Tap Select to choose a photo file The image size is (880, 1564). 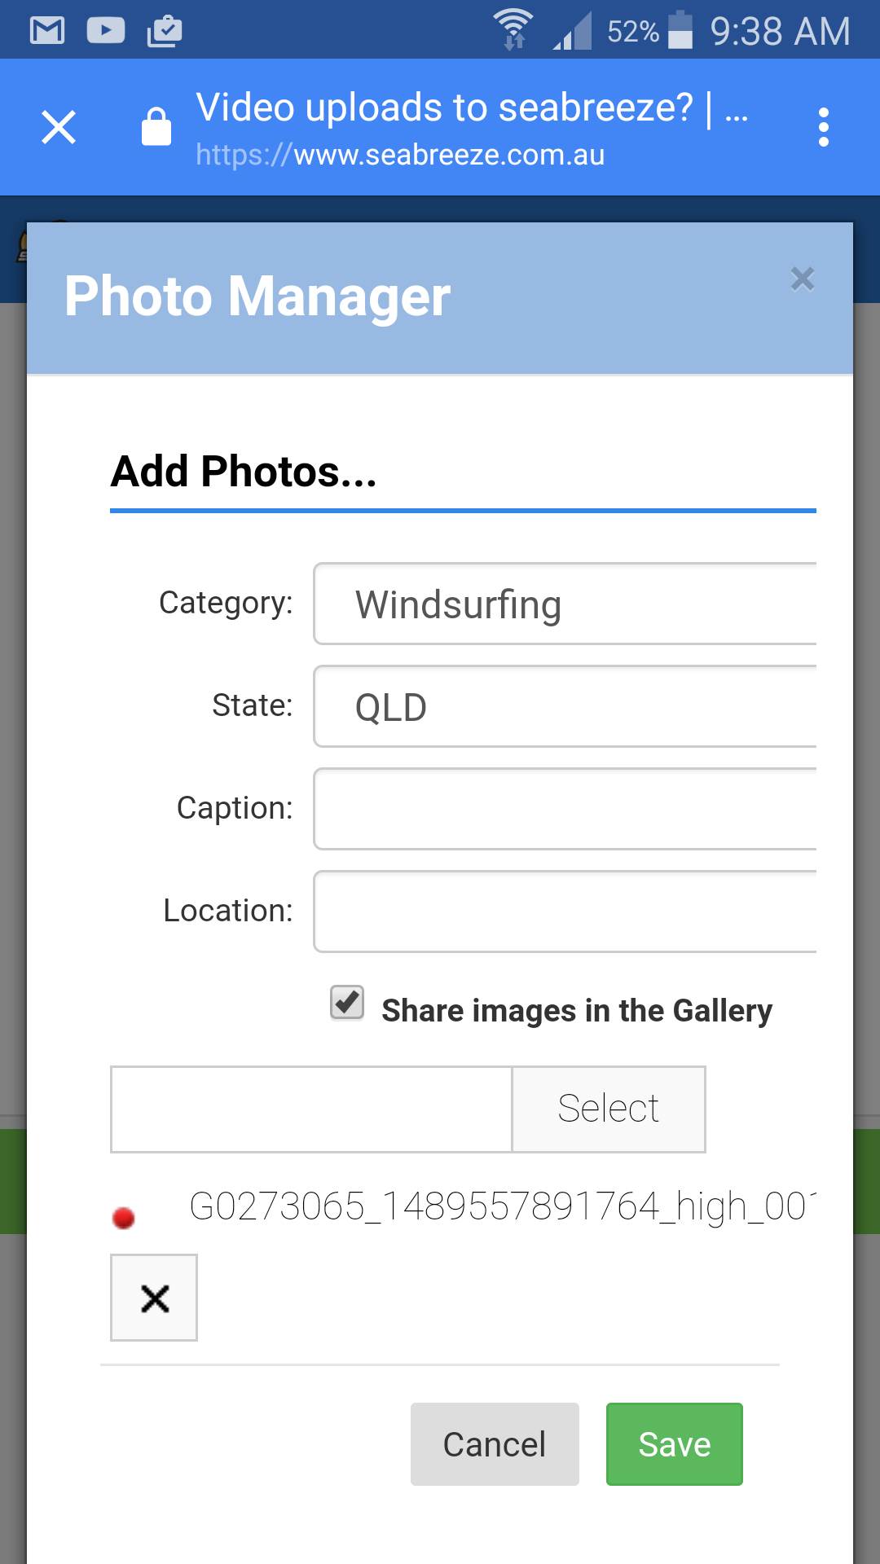click(x=608, y=1108)
